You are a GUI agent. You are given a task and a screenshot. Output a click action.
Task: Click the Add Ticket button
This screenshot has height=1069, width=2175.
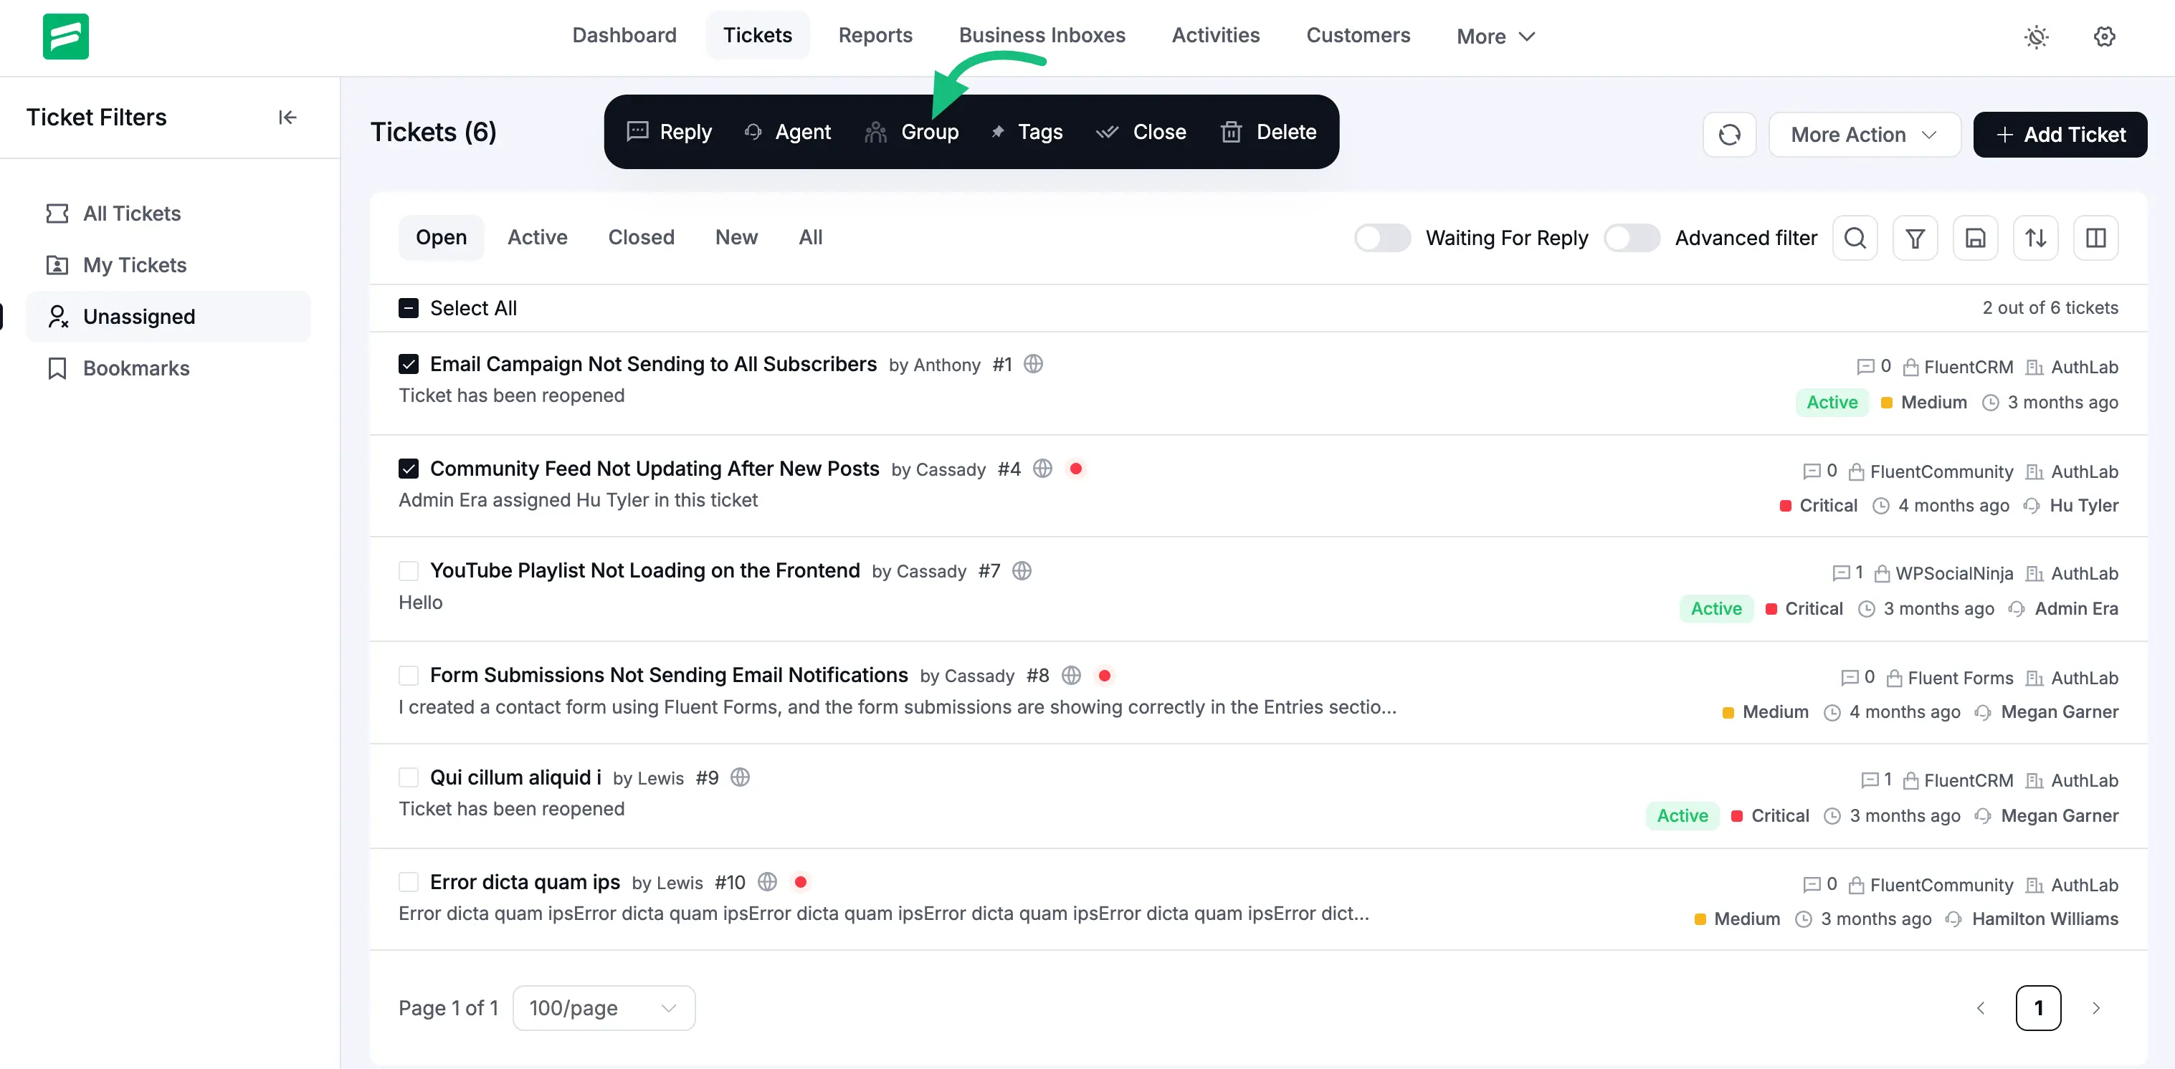pos(2060,134)
